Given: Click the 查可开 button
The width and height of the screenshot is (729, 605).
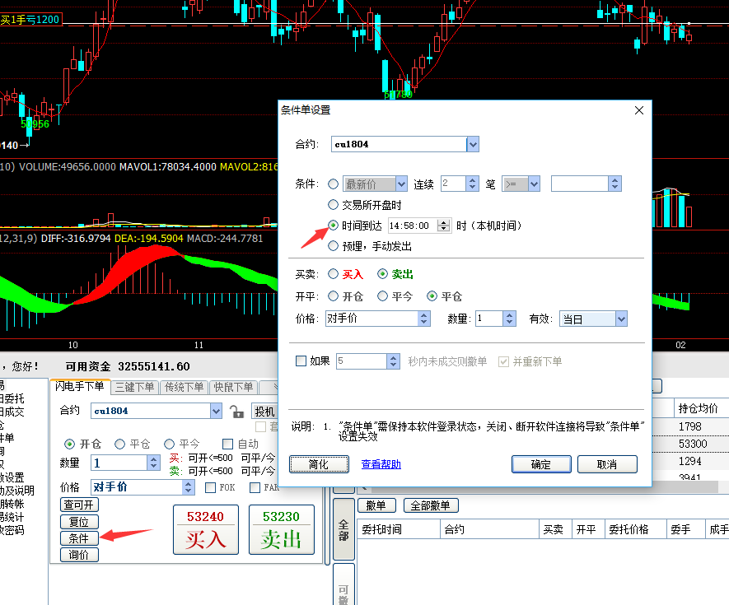Looking at the screenshot, I should pos(80,505).
